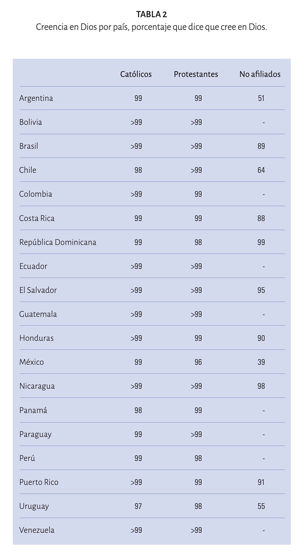
Task: Click the table subtitle about Creencia en Dios
Action: pos(152,27)
